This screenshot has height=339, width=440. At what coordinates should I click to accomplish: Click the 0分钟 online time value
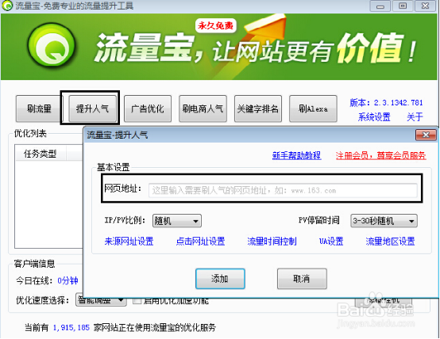click(68, 280)
